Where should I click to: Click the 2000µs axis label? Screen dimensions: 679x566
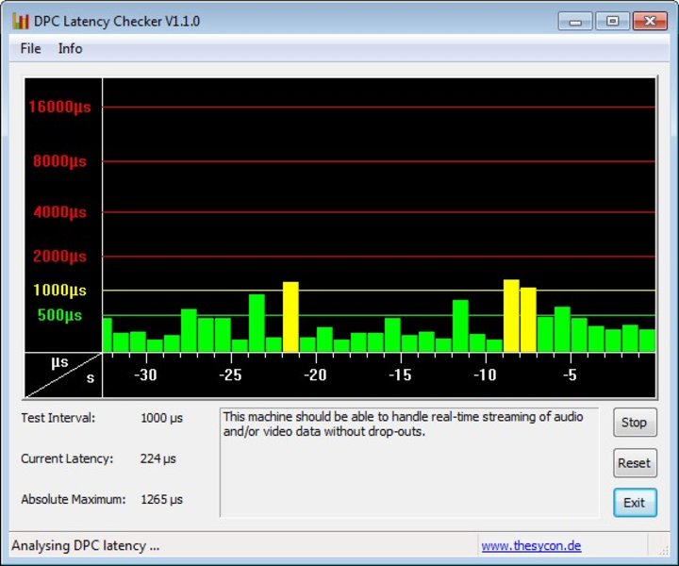[59, 257]
